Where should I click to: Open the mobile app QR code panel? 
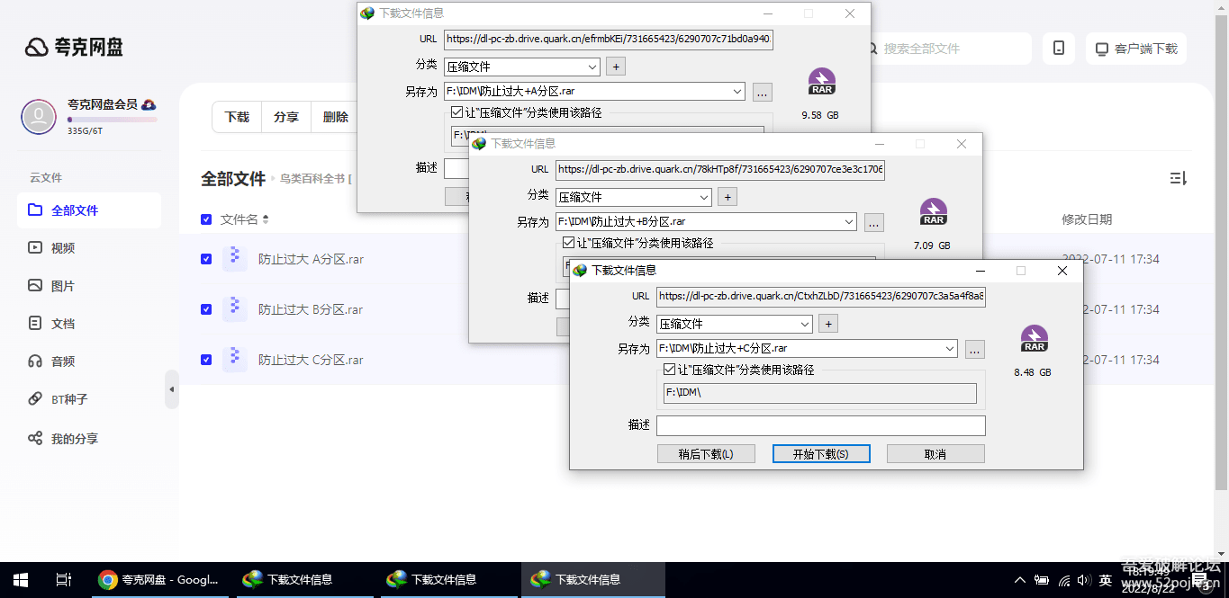tap(1058, 49)
